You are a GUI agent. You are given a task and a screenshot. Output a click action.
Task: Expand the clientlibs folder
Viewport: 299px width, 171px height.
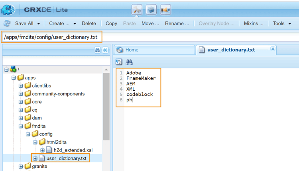pos(21,86)
